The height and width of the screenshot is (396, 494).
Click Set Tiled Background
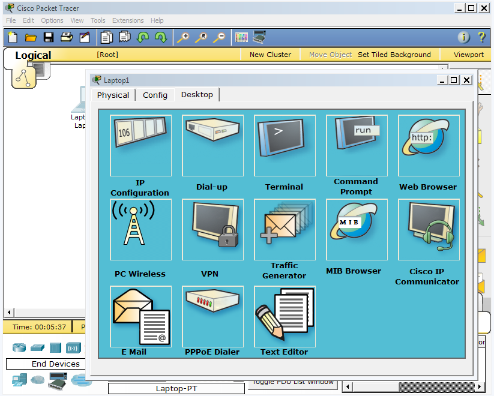tap(394, 55)
